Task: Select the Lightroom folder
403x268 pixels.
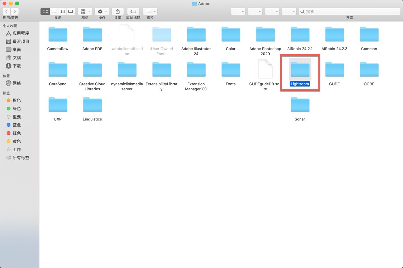Action: 300,70
